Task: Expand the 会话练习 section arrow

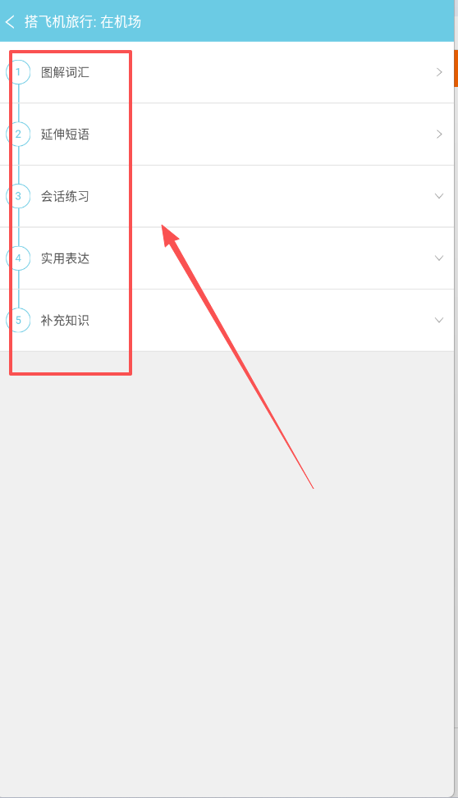Action: click(438, 196)
